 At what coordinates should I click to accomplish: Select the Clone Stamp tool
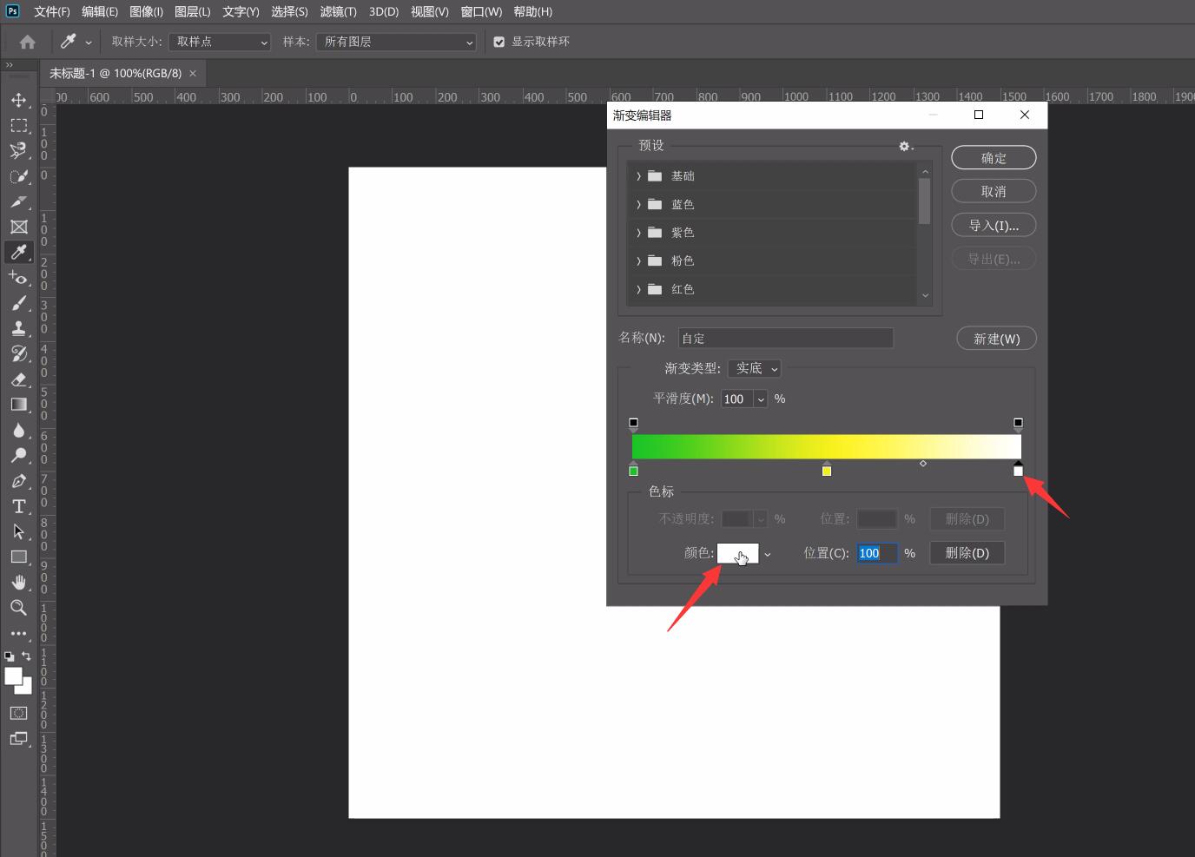tap(18, 328)
